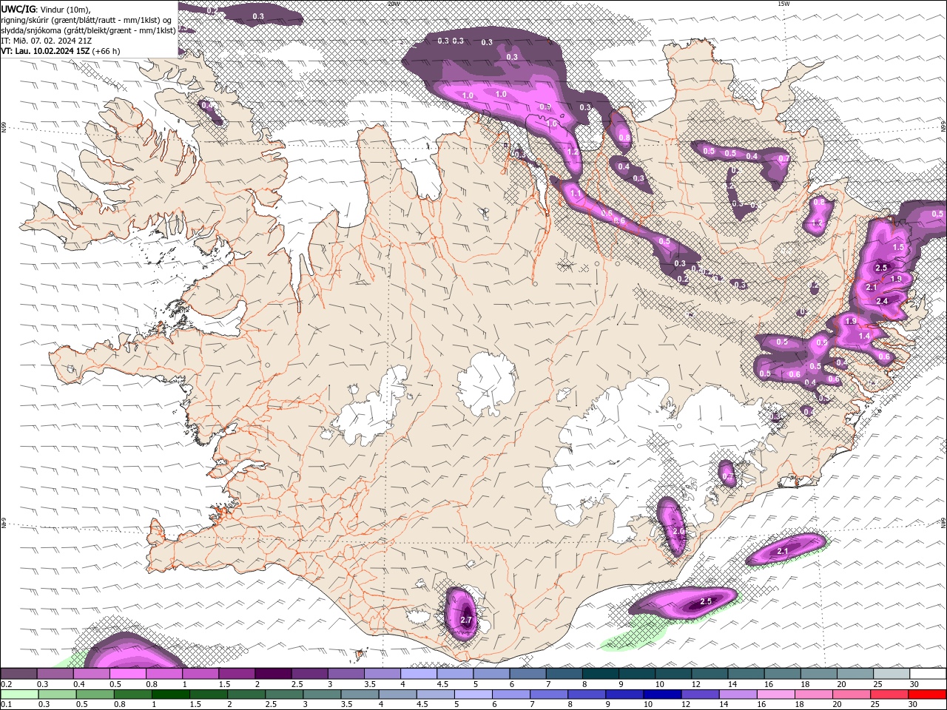Select upper legend swatch between 2 and 2.5
Image resolution: width=947 pixels, height=710 pixels.
[273, 674]
